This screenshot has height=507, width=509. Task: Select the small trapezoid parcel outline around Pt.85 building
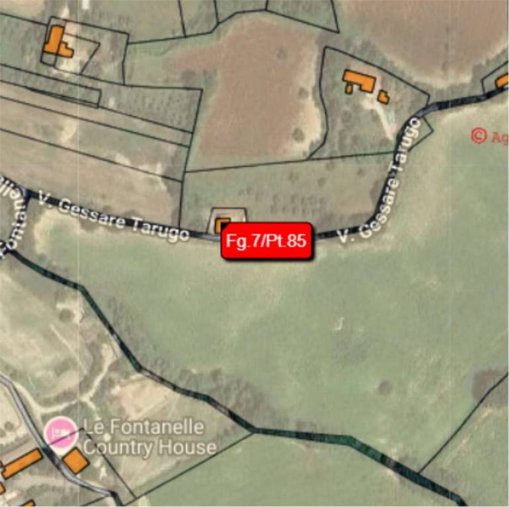pyautogui.click(x=228, y=220)
